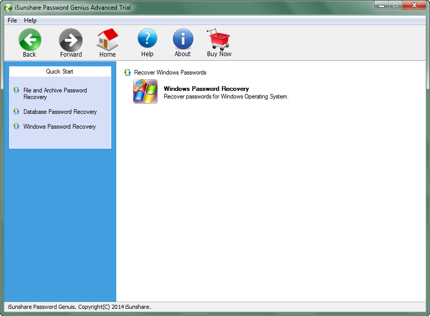This screenshot has height=316, width=430.
Task: Click the Windows Password Recovery logo icon
Action: [145, 91]
